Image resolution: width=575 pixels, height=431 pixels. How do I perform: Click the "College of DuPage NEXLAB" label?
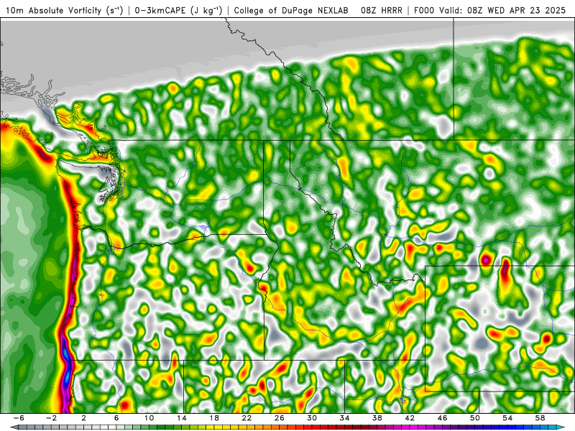coord(291,10)
